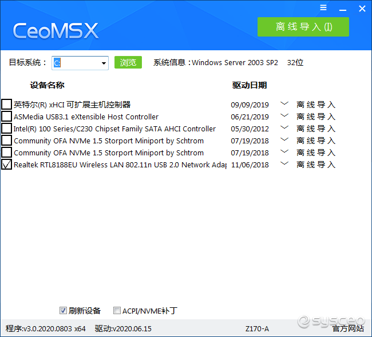Expand chevron on first NVMe 07/19/2018 row
Viewport: 372px width, 337px height.
pyautogui.click(x=284, y=139)
